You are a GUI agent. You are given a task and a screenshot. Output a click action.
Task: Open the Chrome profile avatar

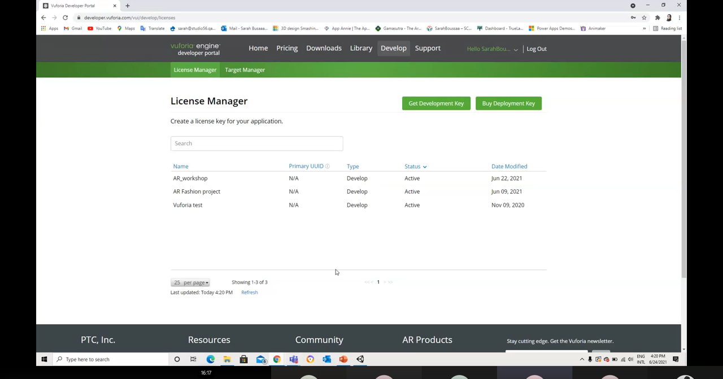click(x=669, y=18)
